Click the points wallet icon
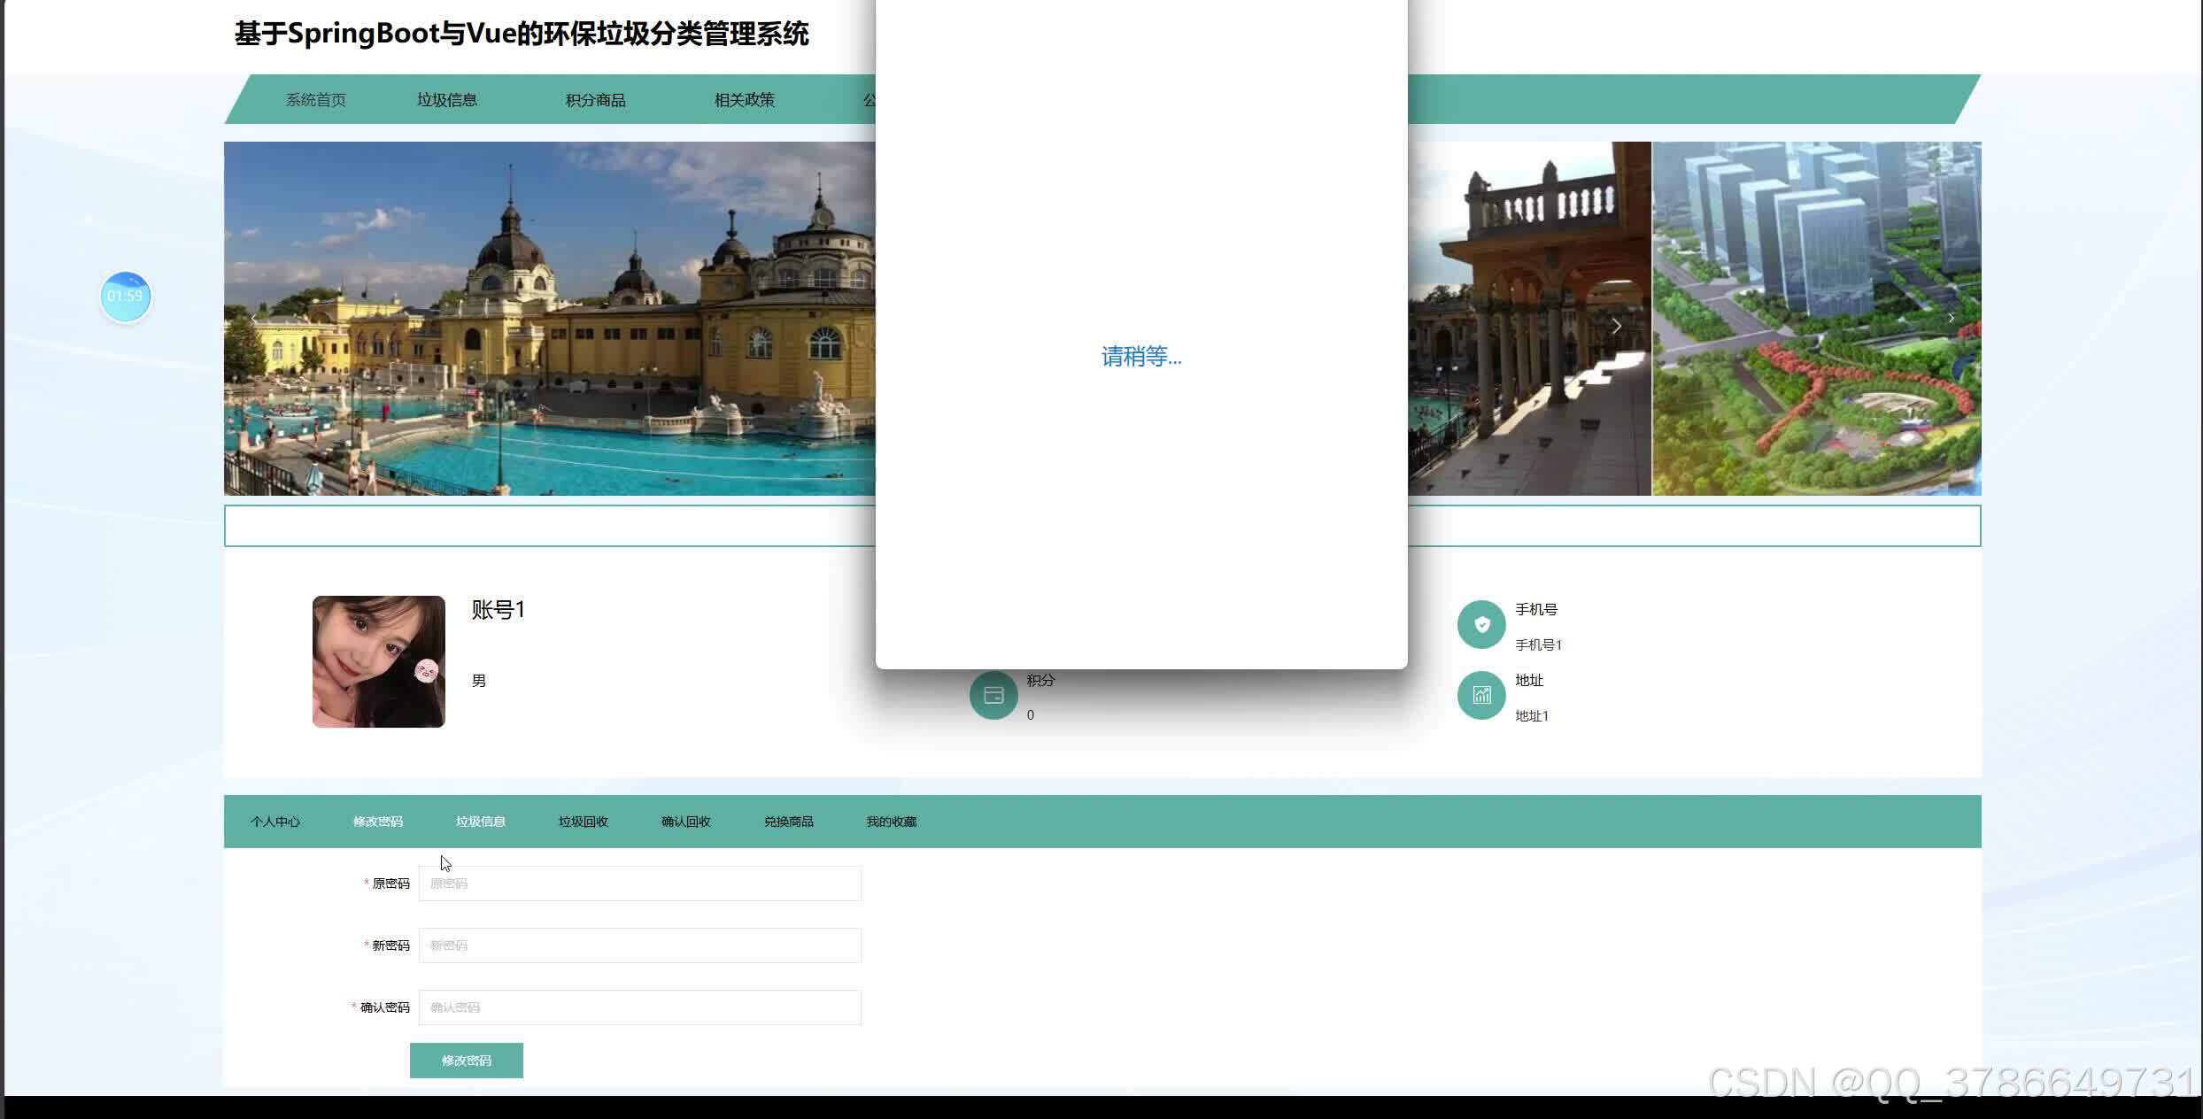 pyautogui.click(x=993, y=696)
